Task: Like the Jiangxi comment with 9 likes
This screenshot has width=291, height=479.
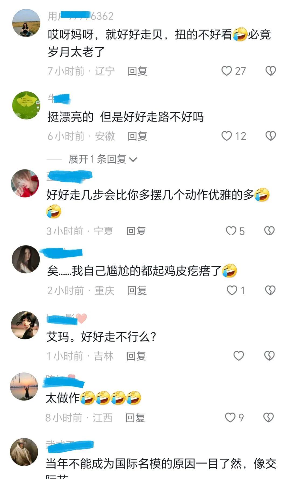Action: (230, 417)
